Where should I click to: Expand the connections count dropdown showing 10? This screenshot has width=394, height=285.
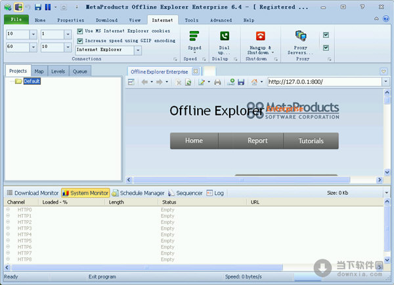[x=33, y=34]
